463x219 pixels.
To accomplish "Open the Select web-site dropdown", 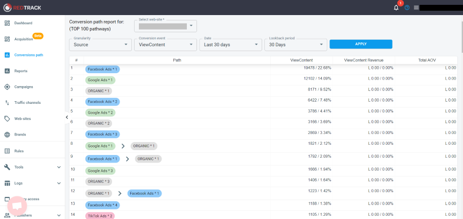I will tap(165, 26).
